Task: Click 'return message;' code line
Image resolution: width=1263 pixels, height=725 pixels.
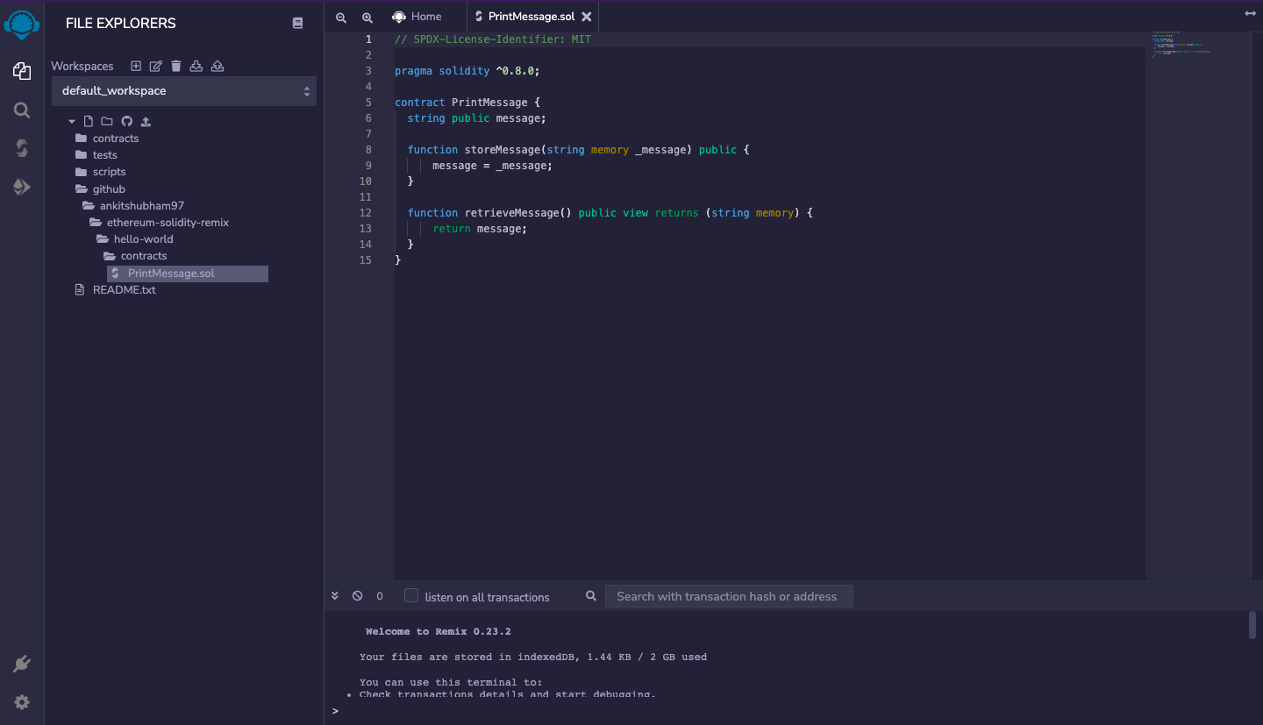Action: tap(480, 229)
